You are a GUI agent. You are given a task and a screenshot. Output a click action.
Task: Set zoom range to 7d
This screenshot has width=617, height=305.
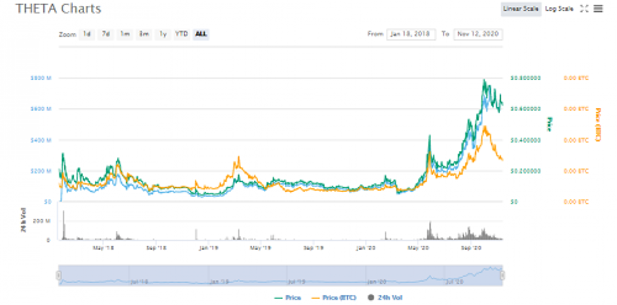point(106,34)
